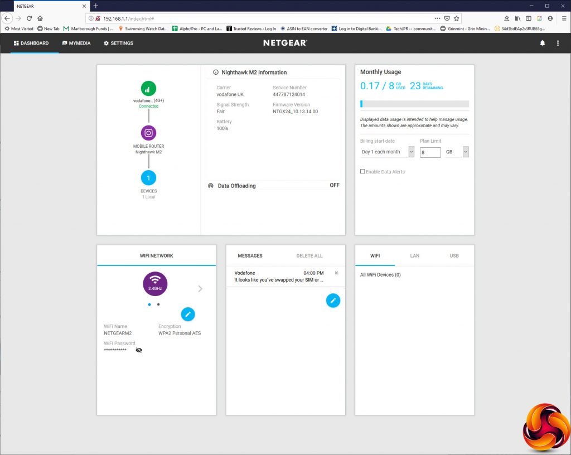This screenshot has height=455, width=571.
Task: Open the Billing start date dropdown
Action: click(x=387, y=152)
